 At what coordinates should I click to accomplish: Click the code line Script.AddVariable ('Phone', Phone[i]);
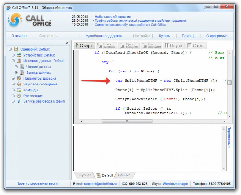[x=161, y=99]
